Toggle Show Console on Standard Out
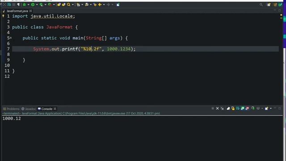Viewport: 286px width, 161px height. (x=242, y=108)
